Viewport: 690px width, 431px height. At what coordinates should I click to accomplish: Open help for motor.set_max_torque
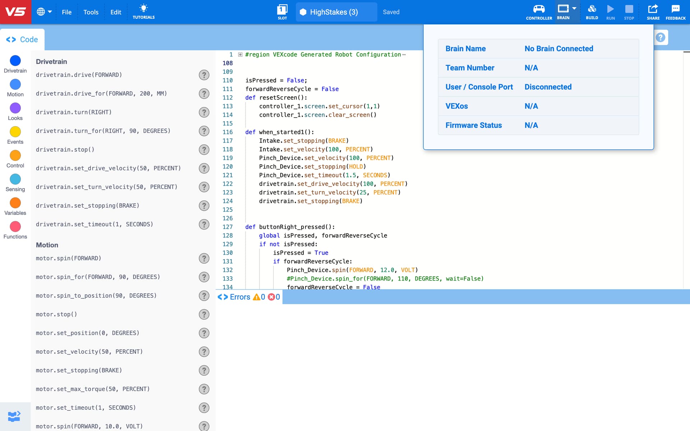(x=204, y=389)
